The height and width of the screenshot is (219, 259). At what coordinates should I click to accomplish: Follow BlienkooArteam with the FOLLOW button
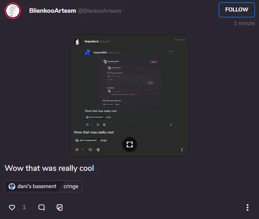[x=237, y=10]
